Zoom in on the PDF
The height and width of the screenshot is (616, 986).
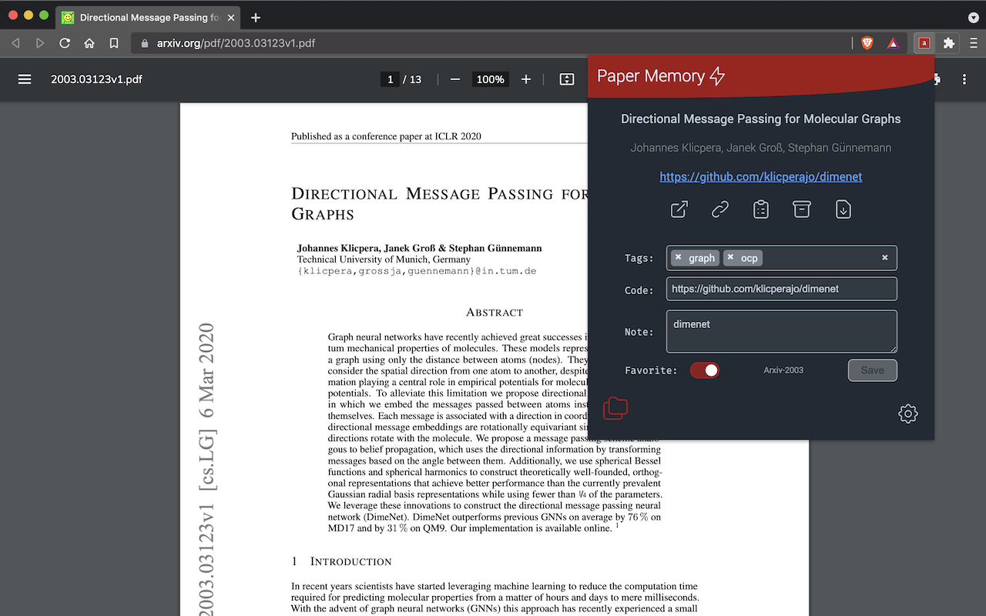(526, 79)
